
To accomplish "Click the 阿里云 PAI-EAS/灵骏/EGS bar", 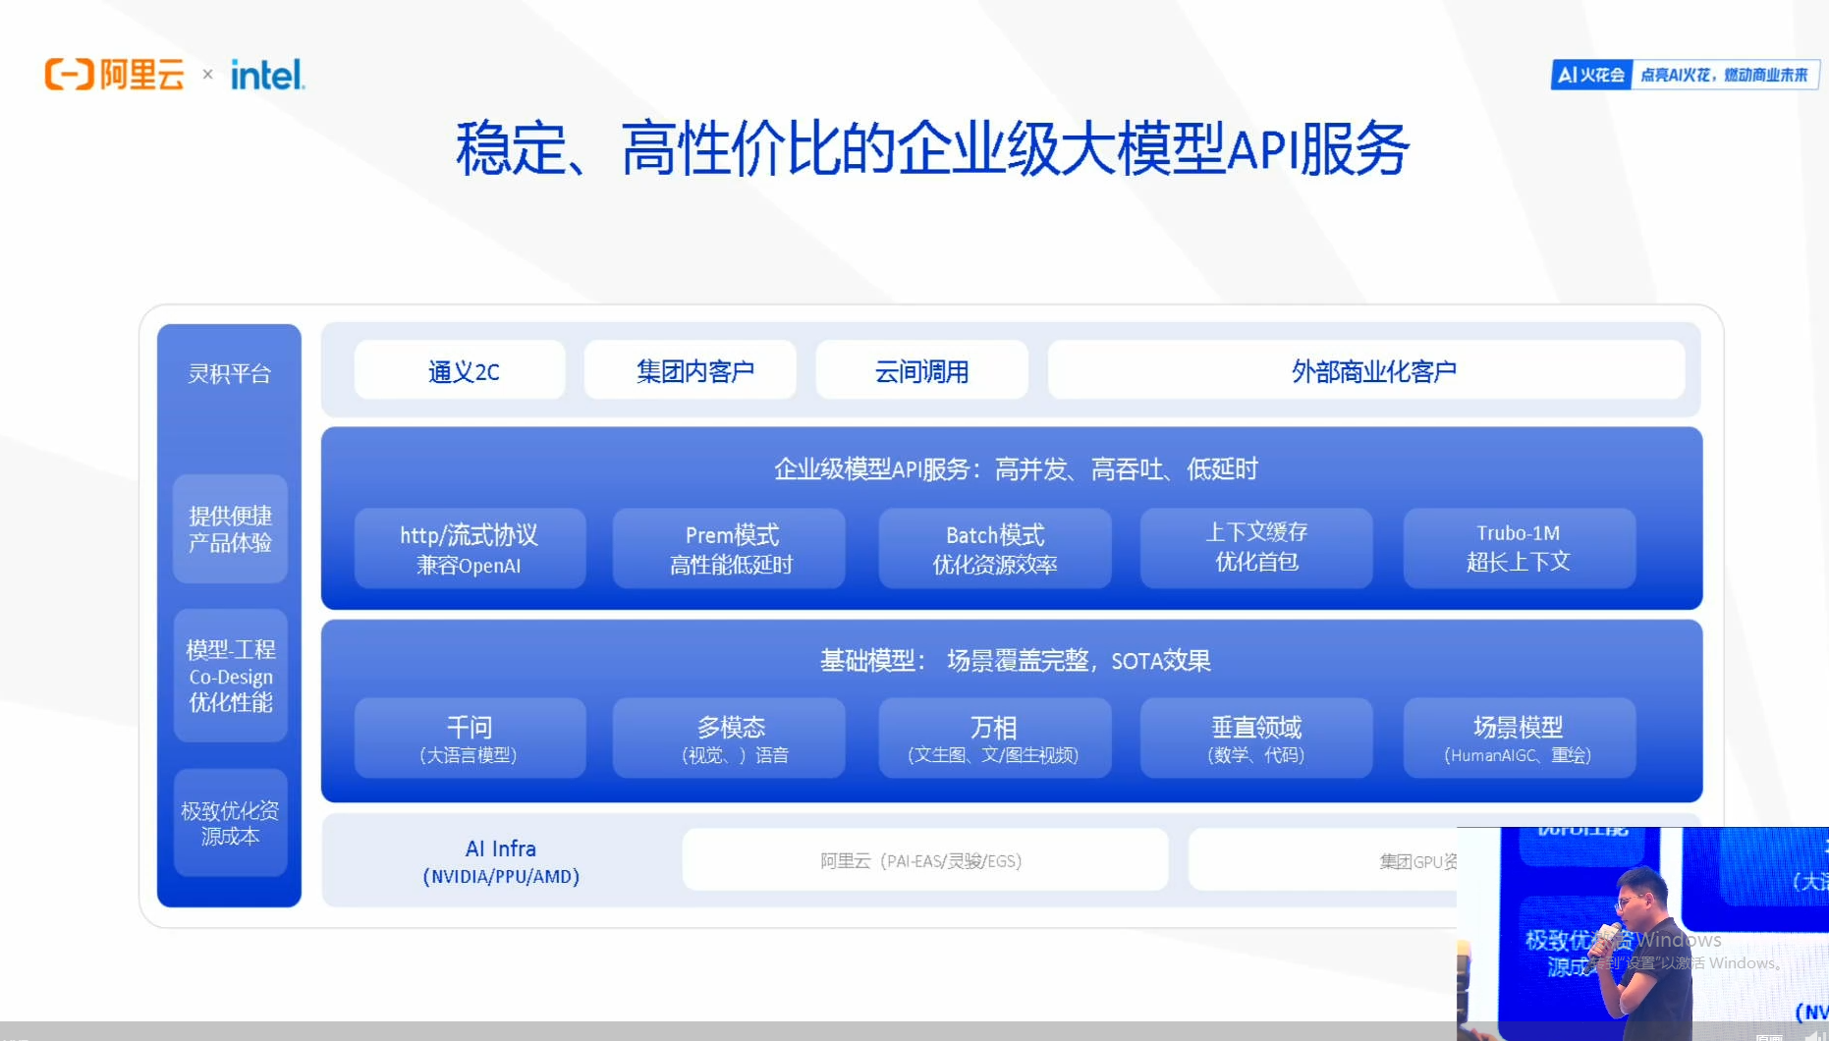I will (921, 859).
